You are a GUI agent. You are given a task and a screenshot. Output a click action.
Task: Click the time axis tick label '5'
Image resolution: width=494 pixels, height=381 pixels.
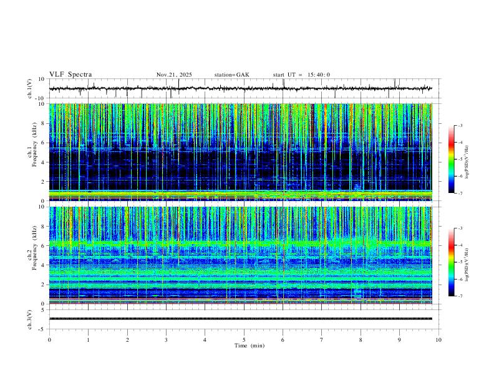point(244,340)
